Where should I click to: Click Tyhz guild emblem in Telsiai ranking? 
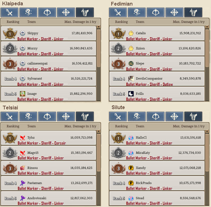pyautogui.click(x=22, y=138)
